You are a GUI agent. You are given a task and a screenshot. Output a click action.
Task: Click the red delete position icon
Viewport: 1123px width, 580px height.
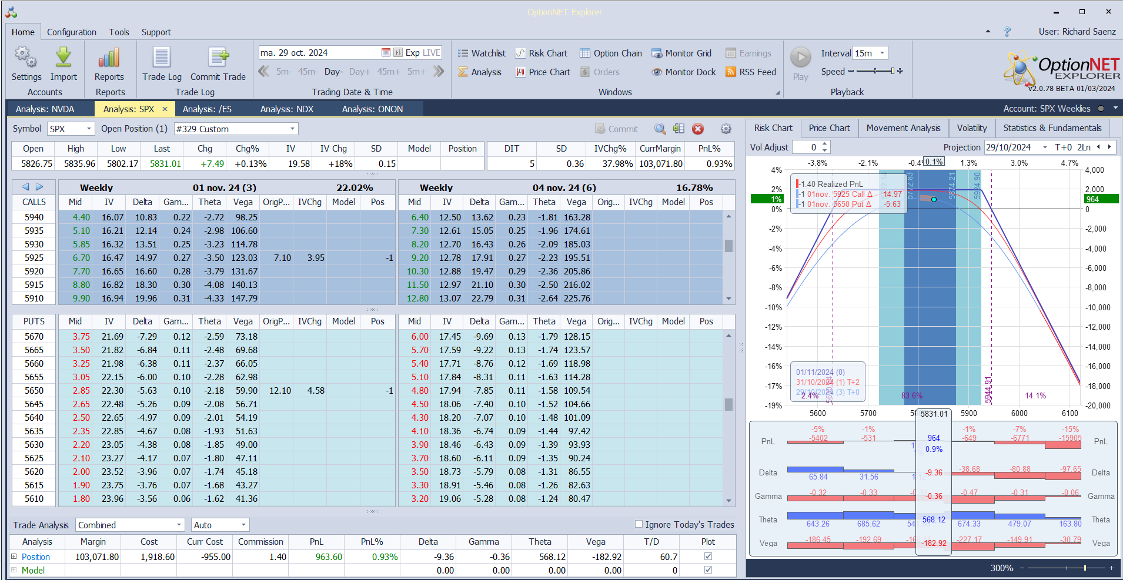[x=698, y=129]
